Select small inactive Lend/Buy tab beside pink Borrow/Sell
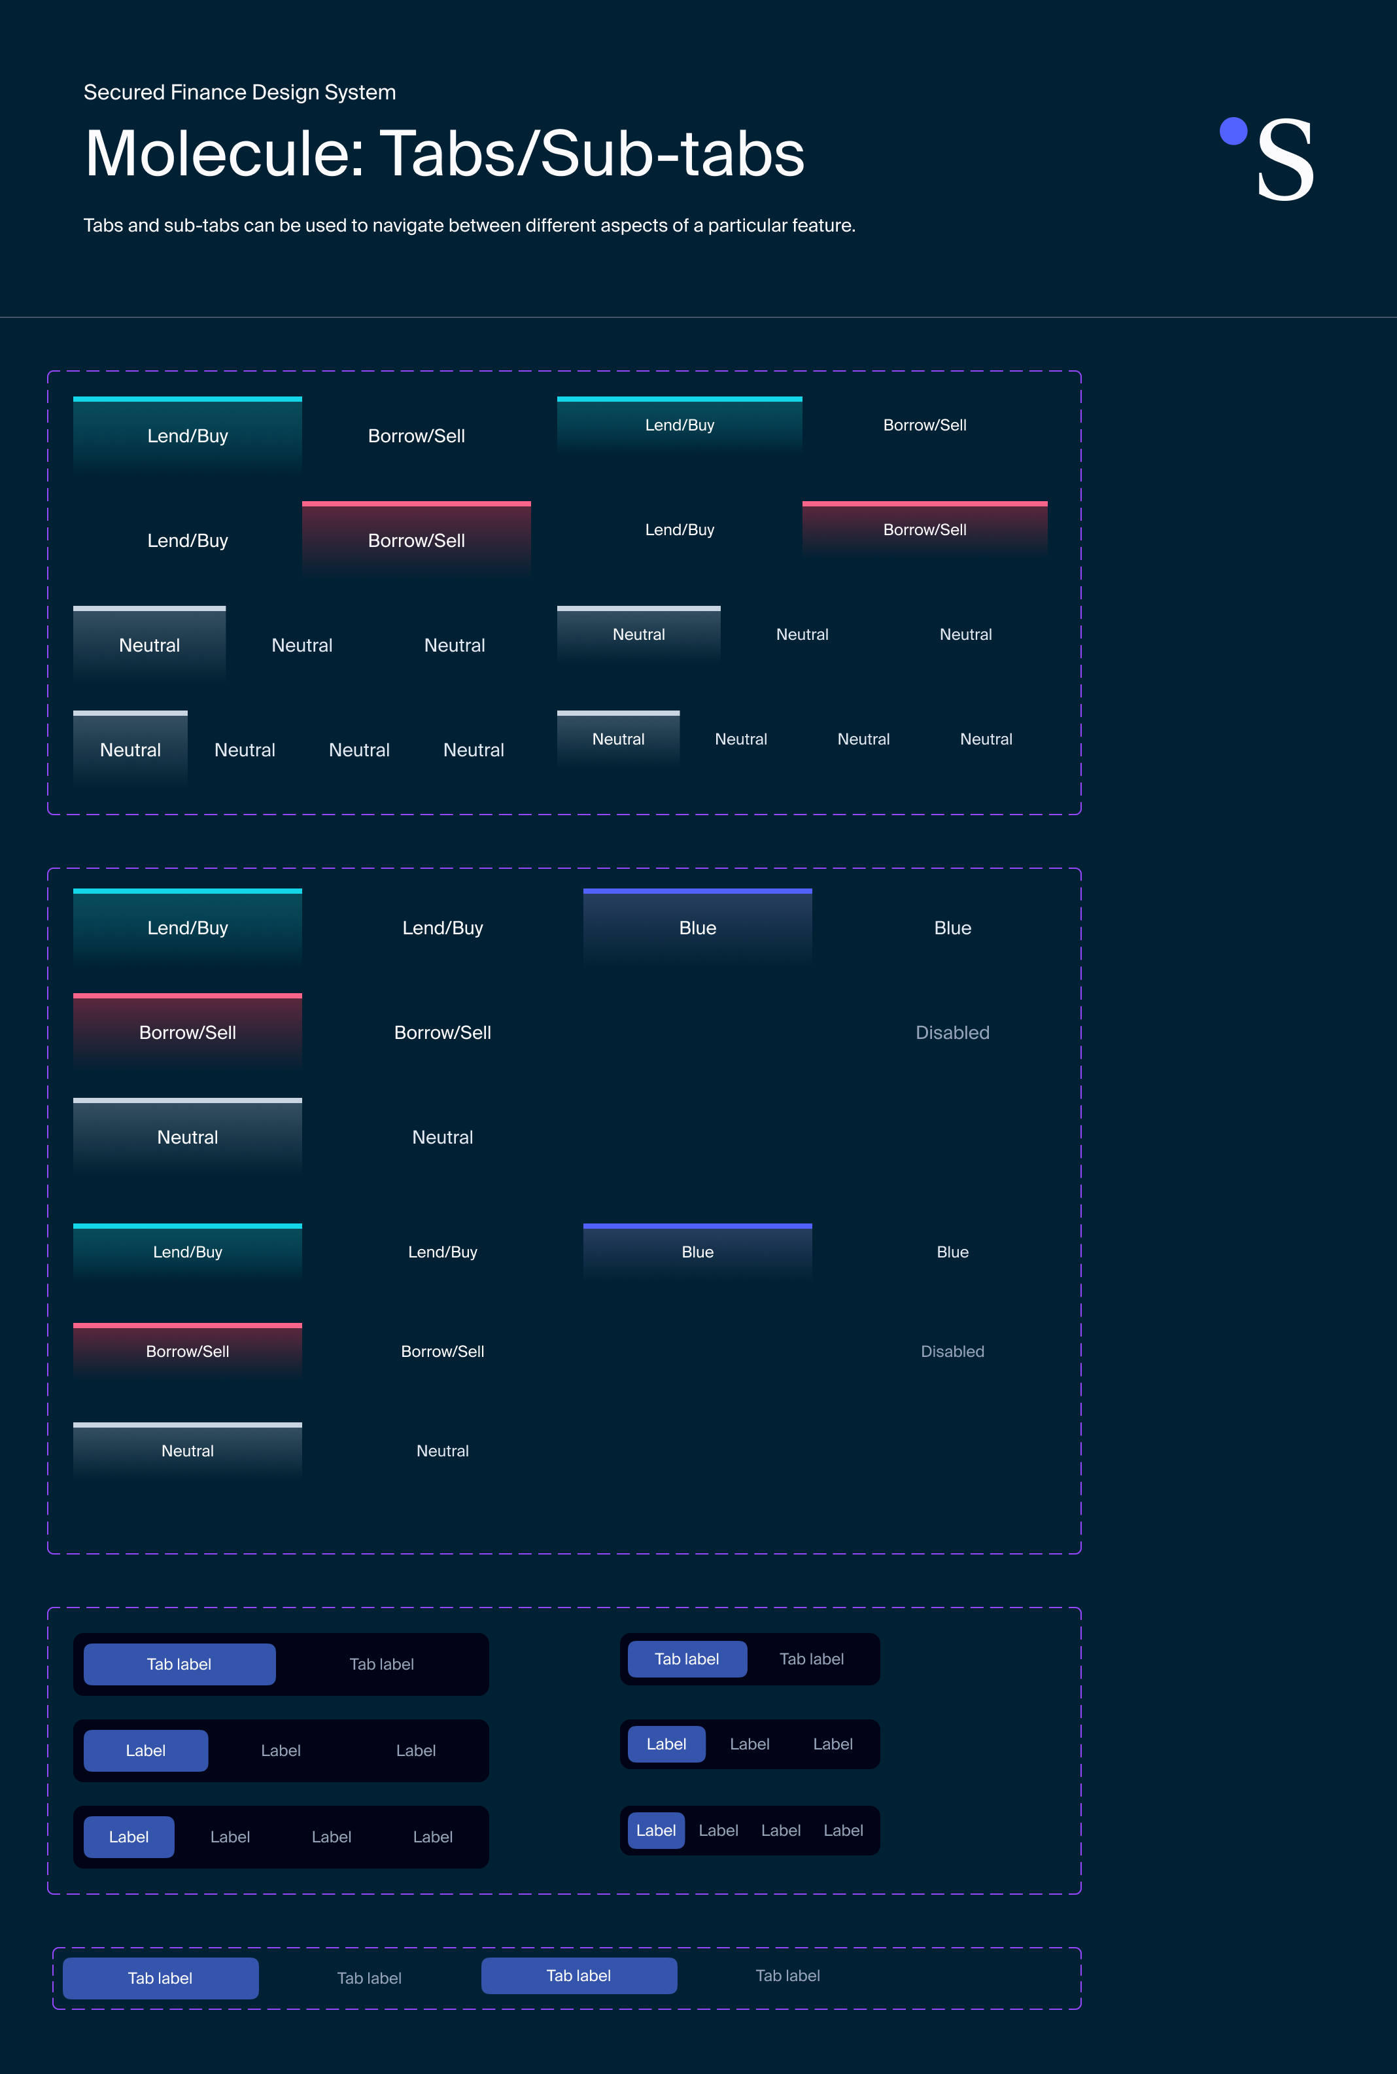The image size is (1397, 2074). [x=680, y=529]
